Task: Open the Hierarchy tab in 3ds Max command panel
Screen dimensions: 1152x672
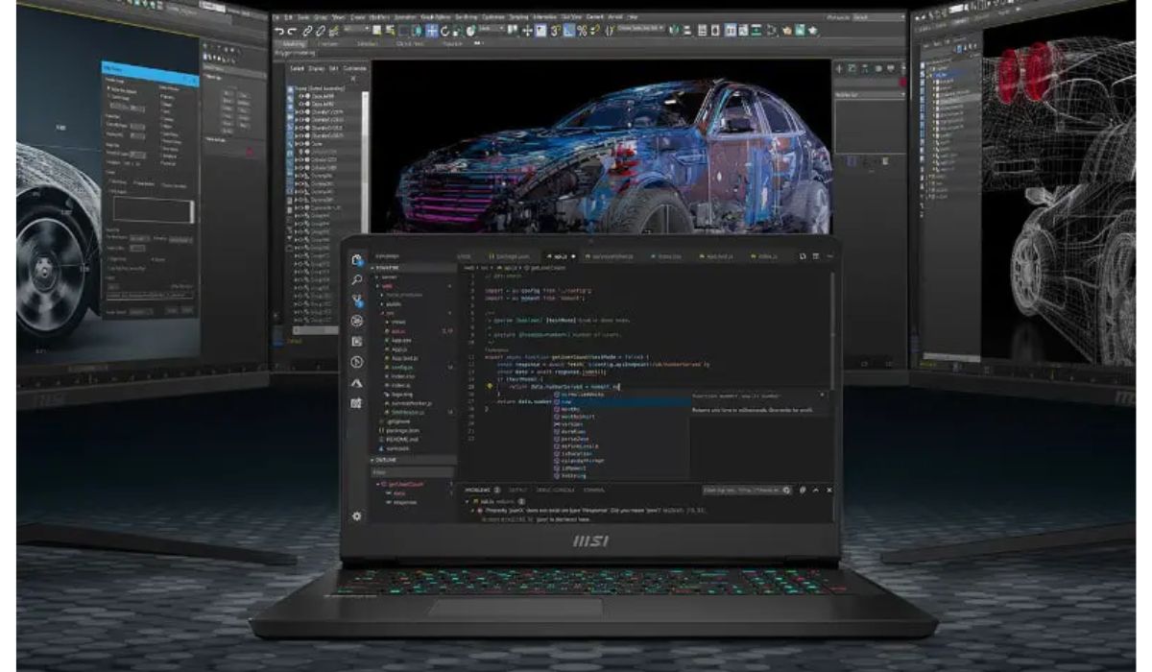Action: pos(865,68)
